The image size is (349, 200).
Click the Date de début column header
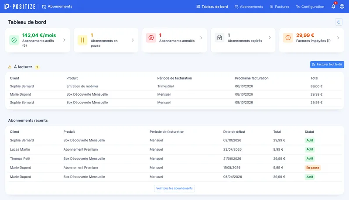[234, 132]
